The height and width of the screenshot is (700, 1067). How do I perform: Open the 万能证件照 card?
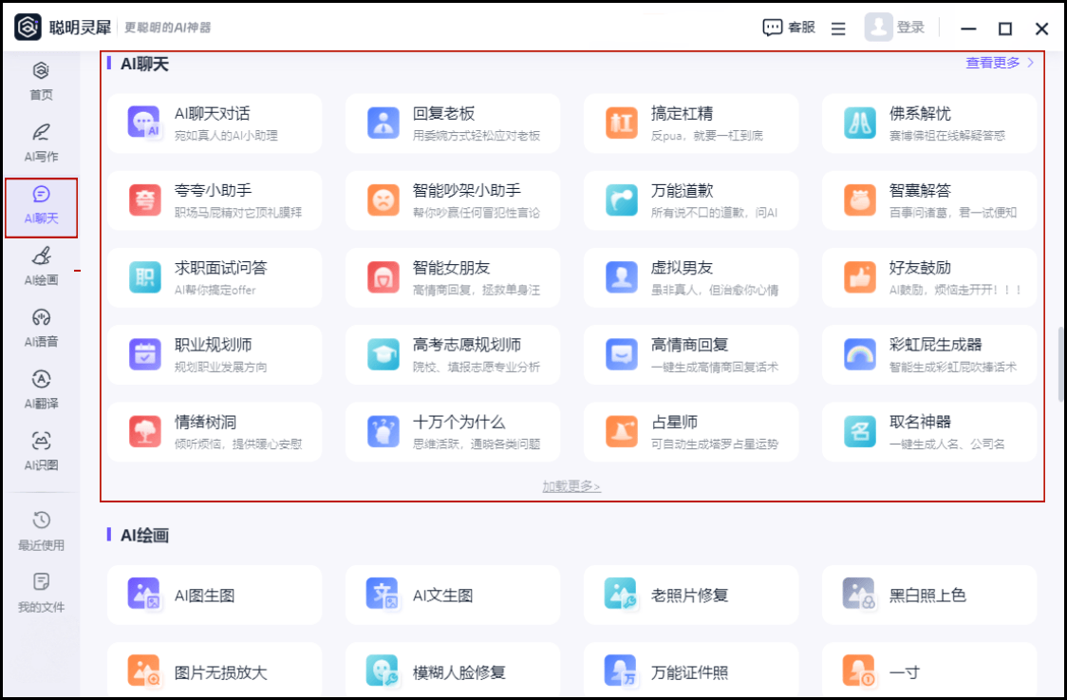[x=691, y=670]
